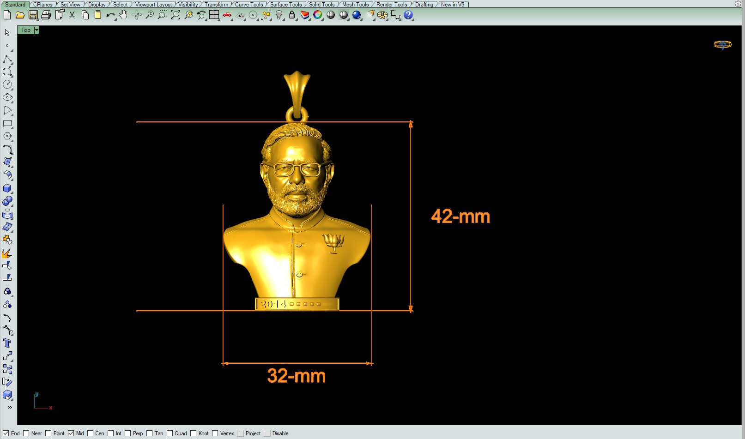Toggle the End object snap checkbox
Screen dimensions: 745x439
pos(6,433)
